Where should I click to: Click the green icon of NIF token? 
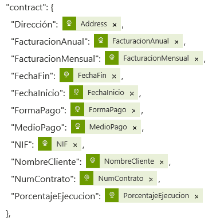point(45,144)
